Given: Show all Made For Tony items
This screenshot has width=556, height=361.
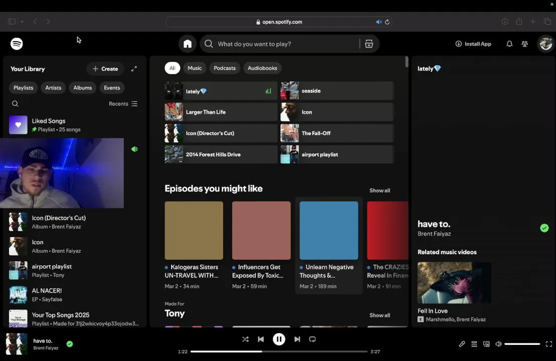Looking at the screenshot, I should point(380,315).
